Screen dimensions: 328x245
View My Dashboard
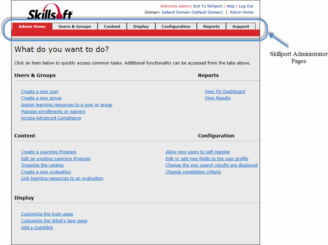(x=225, y=91)
